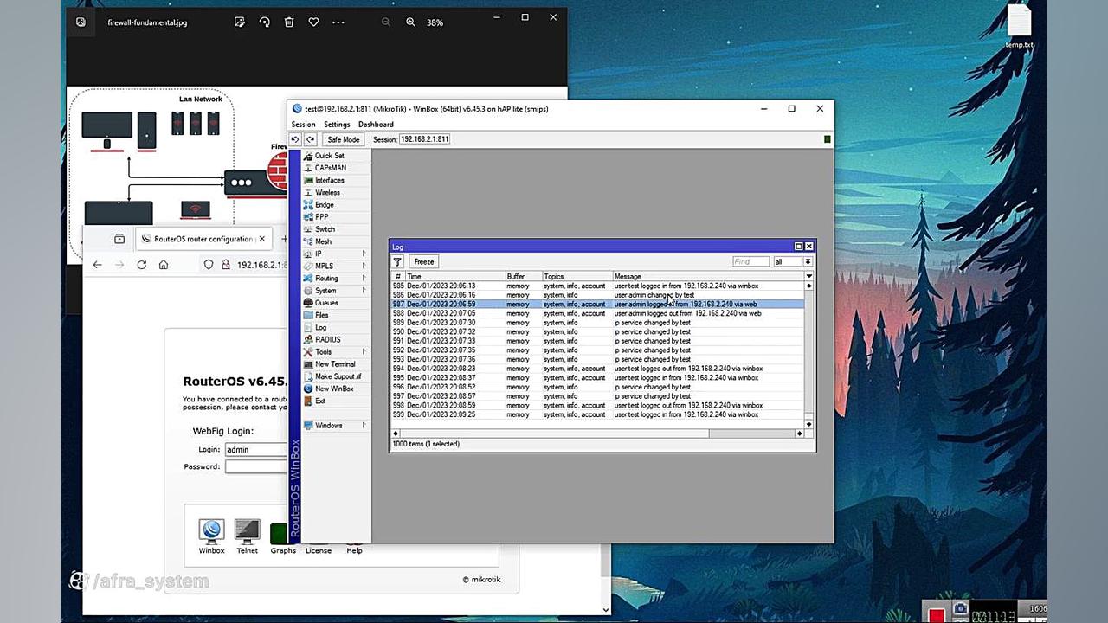Open Wireless in WinBox sidebar

pyautogui.click(x=327, y=192)
